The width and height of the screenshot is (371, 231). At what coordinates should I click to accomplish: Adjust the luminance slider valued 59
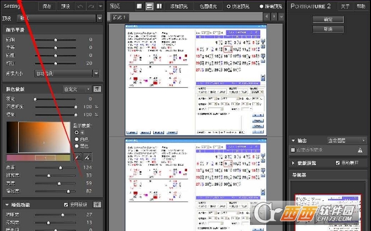coord(56,183)
